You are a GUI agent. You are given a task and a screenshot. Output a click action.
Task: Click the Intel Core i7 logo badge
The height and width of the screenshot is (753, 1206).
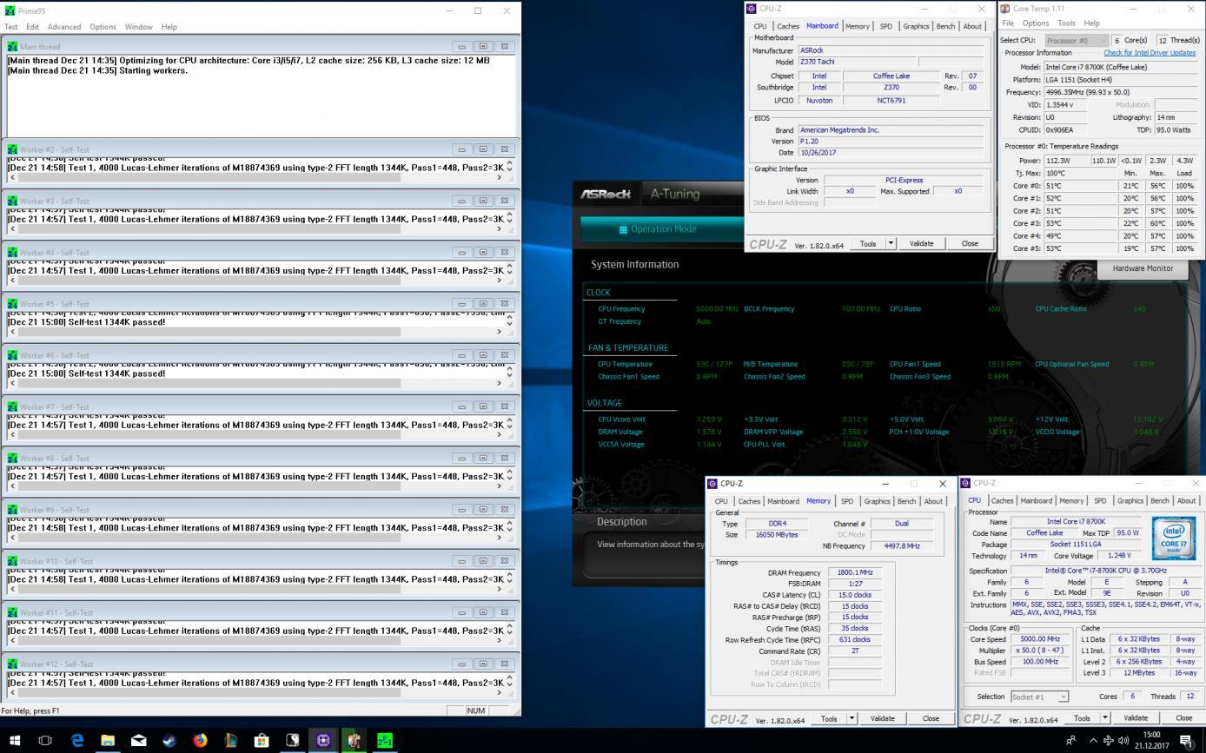pos(1173,538)
